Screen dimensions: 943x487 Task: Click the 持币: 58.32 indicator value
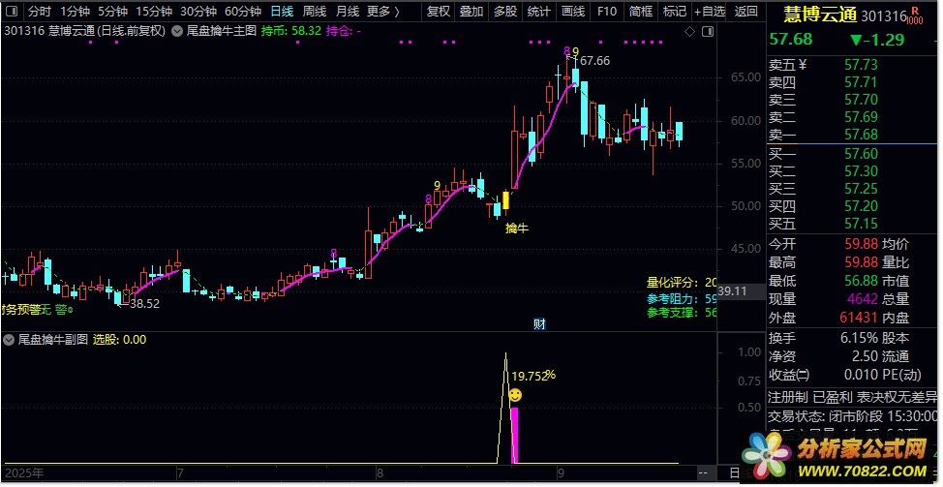[291, 31]
